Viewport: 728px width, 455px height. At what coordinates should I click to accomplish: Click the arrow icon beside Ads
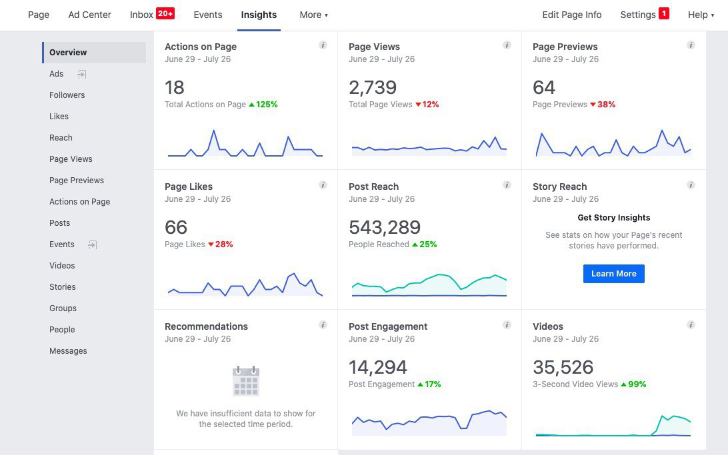coord(81,74)
